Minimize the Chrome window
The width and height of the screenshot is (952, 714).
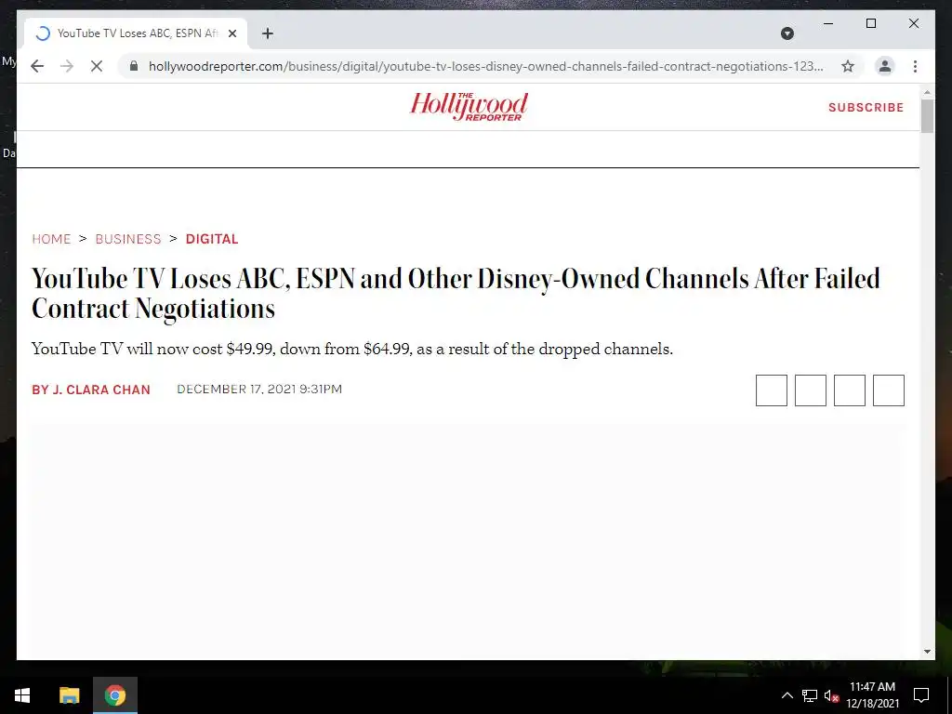pos(828,23)
